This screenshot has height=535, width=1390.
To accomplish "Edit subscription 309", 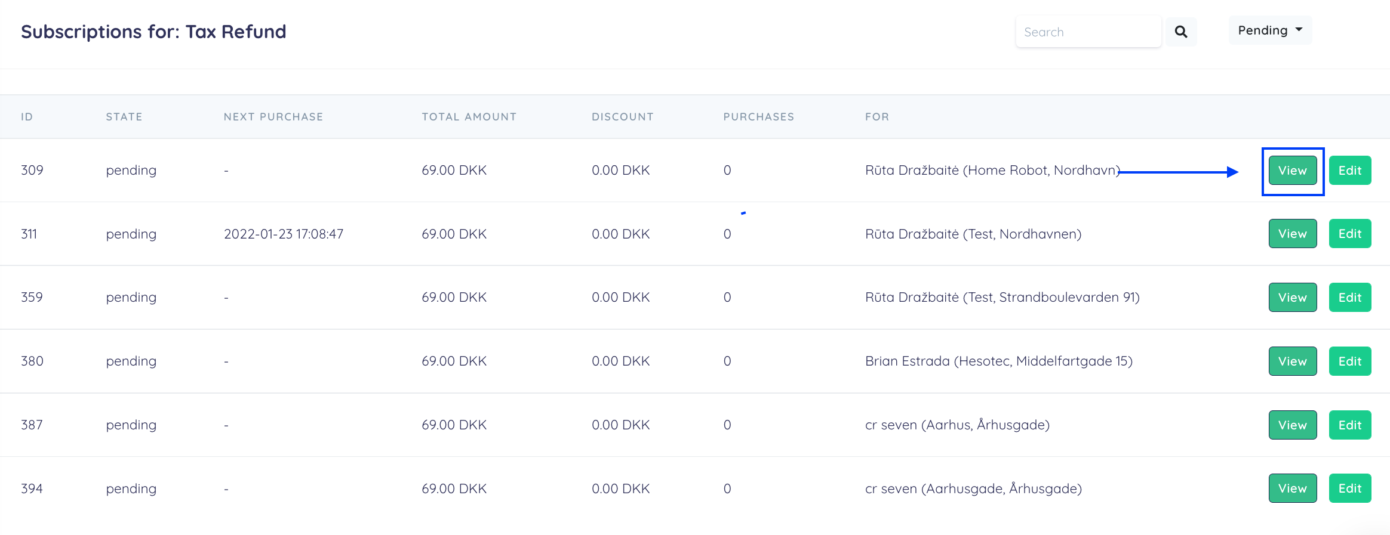I will 1349,171.
